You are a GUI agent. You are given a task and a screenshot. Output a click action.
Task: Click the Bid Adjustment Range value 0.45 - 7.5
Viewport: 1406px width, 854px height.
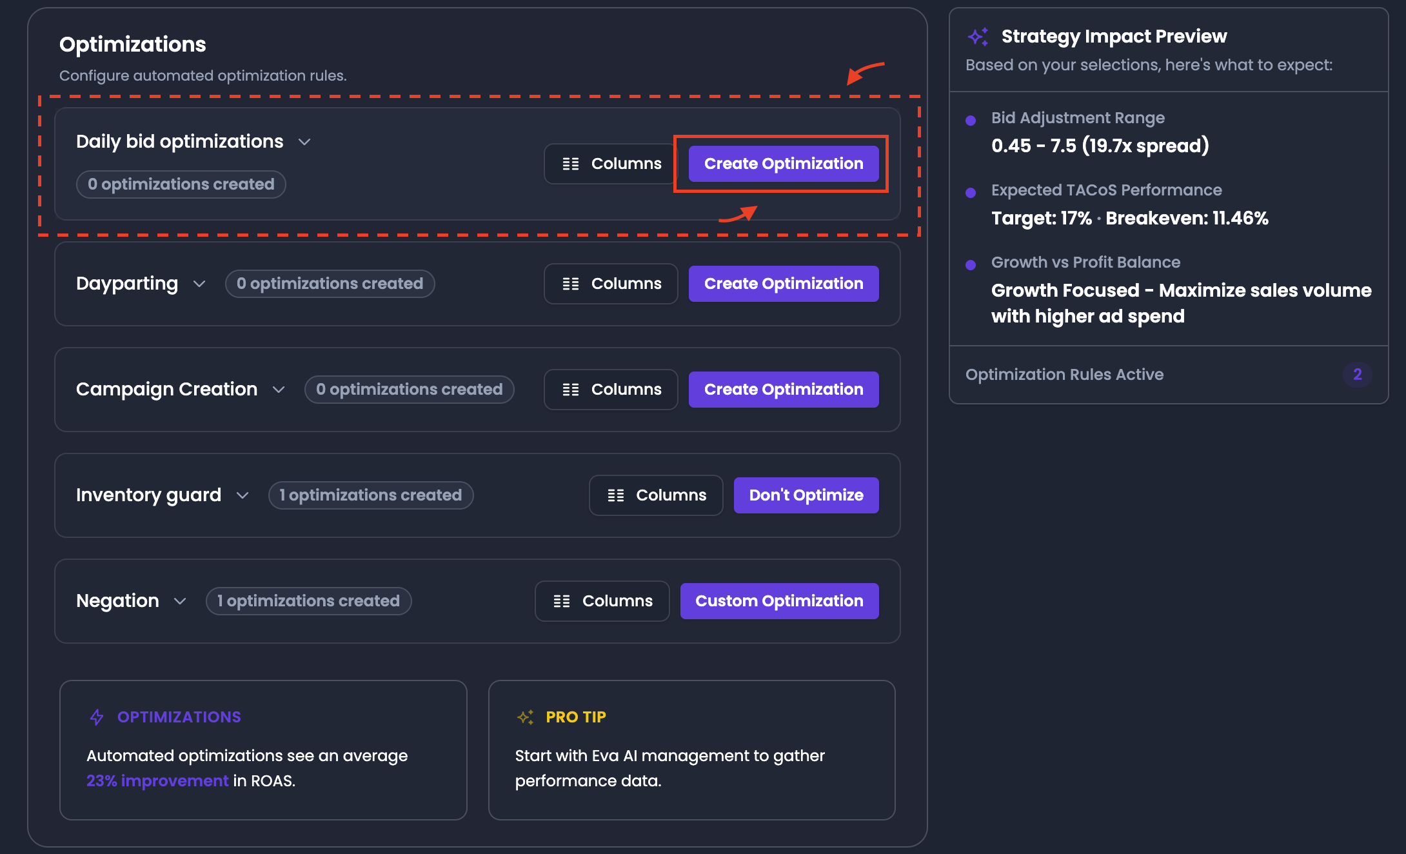click(1100, 146)
